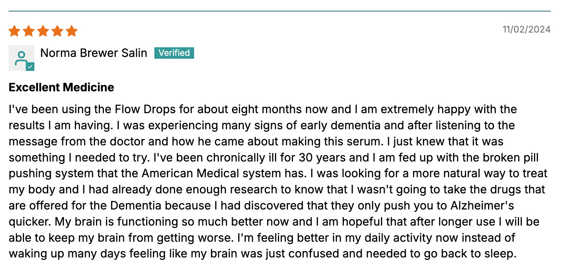Viewport: 563px width, 270px height.
Task: Click the second orange rating star
Action: [x=29, y=31]
